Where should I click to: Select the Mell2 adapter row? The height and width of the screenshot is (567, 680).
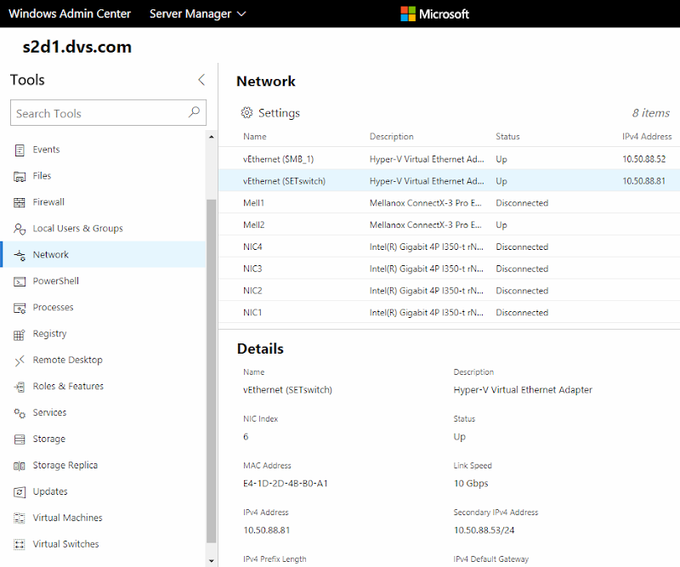(449, 224)
